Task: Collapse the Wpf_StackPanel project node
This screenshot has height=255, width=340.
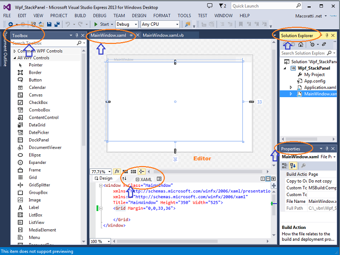Action: point(285,68)
